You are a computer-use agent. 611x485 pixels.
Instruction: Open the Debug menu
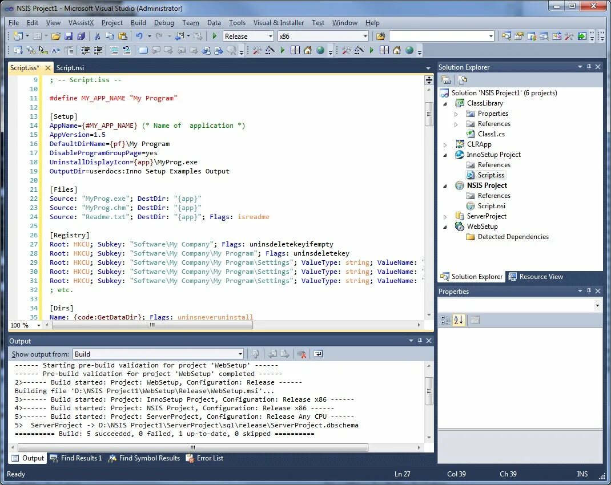(x=164, y=23)
